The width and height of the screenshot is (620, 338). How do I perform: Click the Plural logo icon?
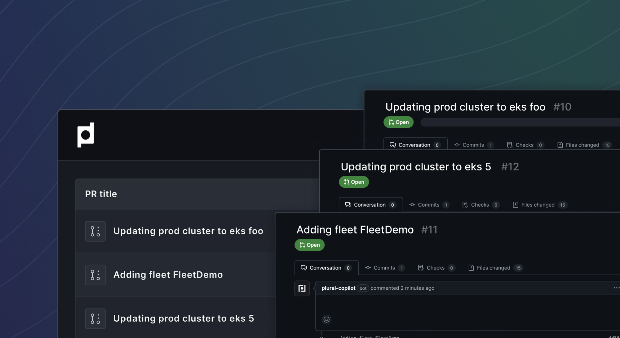coord(86,135)
